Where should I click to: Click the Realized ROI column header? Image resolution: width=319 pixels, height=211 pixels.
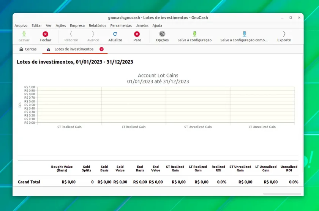tap(218, 168)
